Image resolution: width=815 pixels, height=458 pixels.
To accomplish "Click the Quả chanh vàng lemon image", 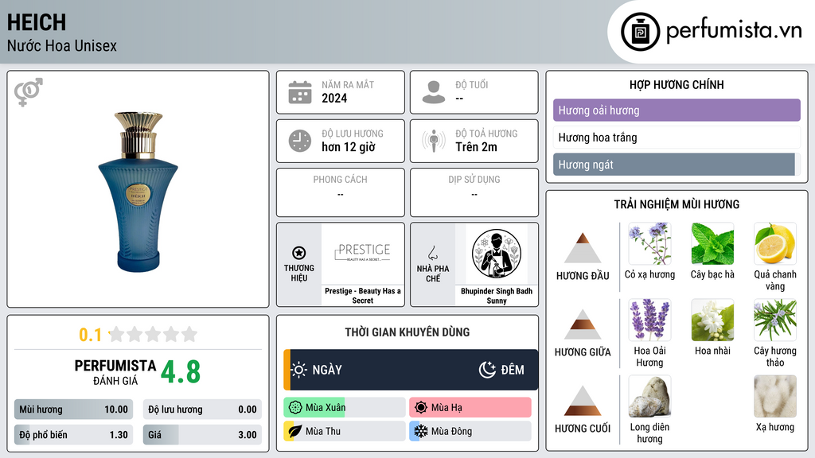I will click(775, 243).
